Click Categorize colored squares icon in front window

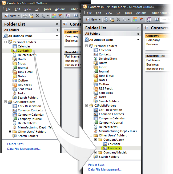click(135, 19)
